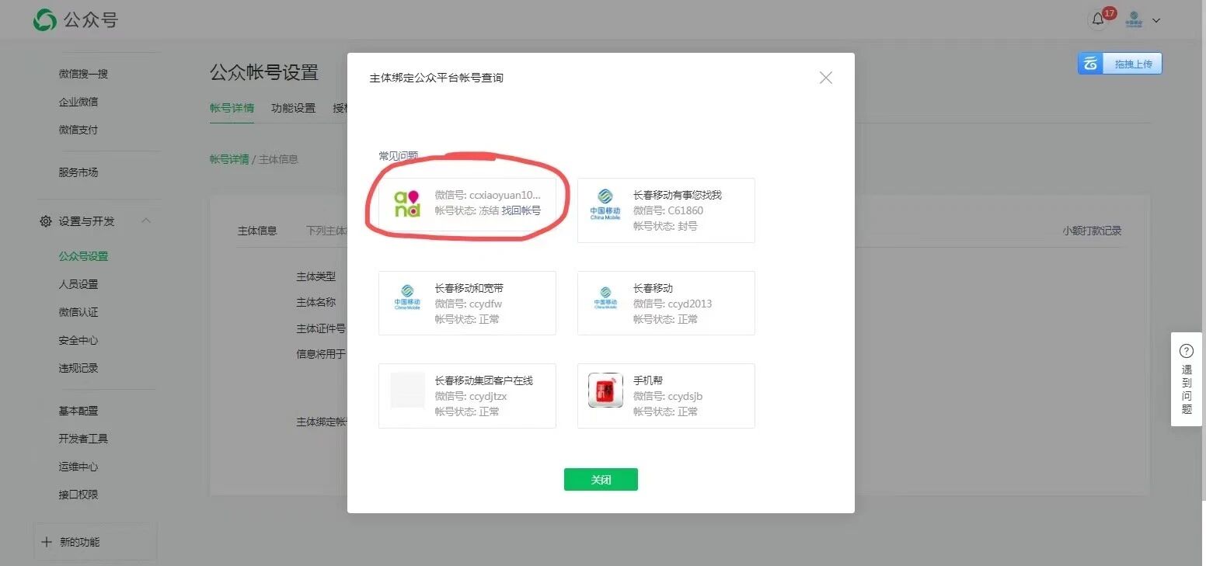Screen dimensions: 1206x566
Task: Open the notification bell with 17 badge
Action: coord(1098,20)
